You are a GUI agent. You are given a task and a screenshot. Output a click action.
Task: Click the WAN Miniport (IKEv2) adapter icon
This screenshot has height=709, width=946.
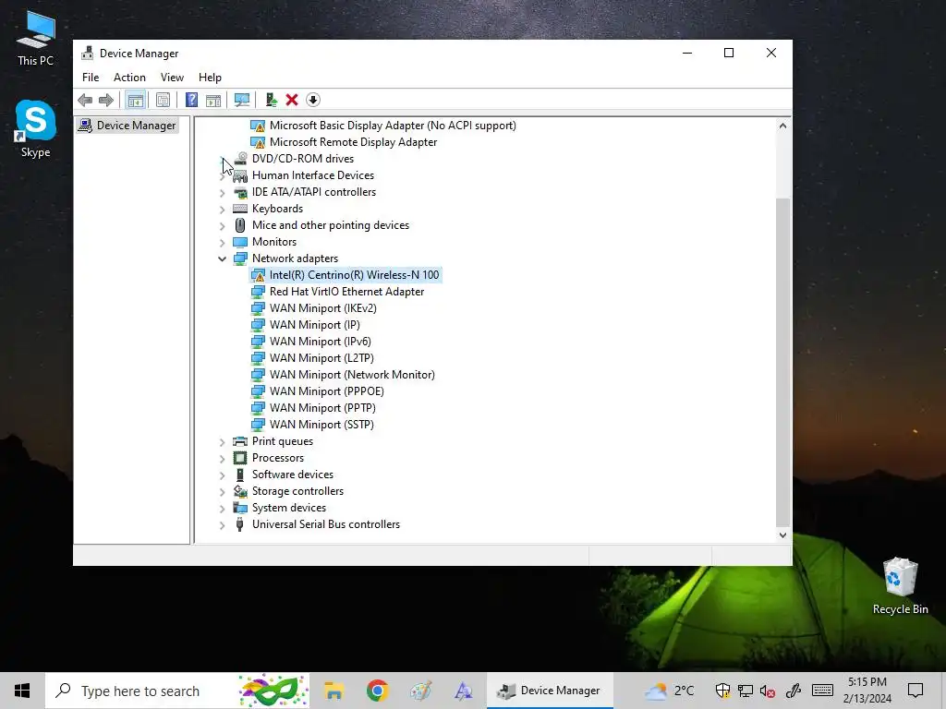[258, 308]
